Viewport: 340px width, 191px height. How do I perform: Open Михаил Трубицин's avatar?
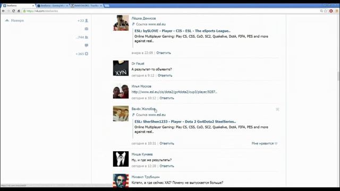click(x=121, y=180)
